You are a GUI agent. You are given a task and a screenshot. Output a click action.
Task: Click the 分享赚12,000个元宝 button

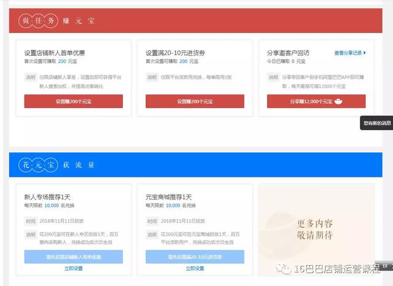(x=316, y=101)
